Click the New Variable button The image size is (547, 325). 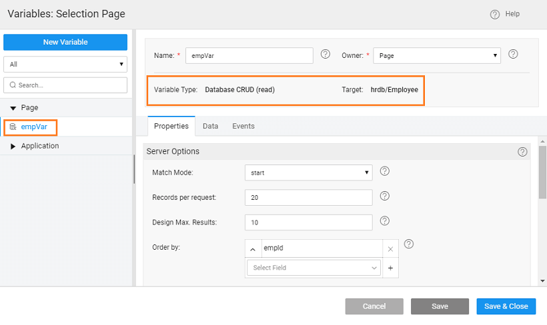click(65, 42)
